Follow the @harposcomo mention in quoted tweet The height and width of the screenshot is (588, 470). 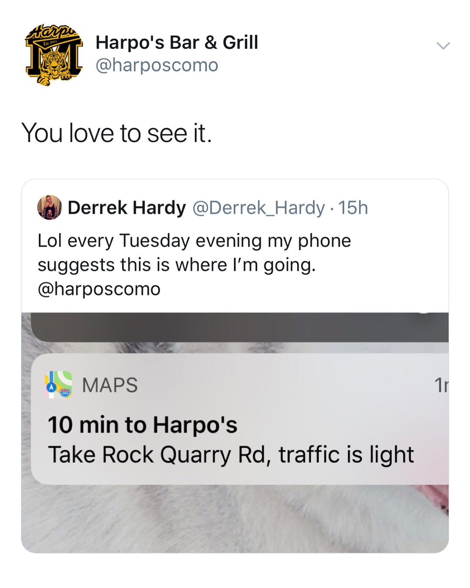click(x=99, y=289)
